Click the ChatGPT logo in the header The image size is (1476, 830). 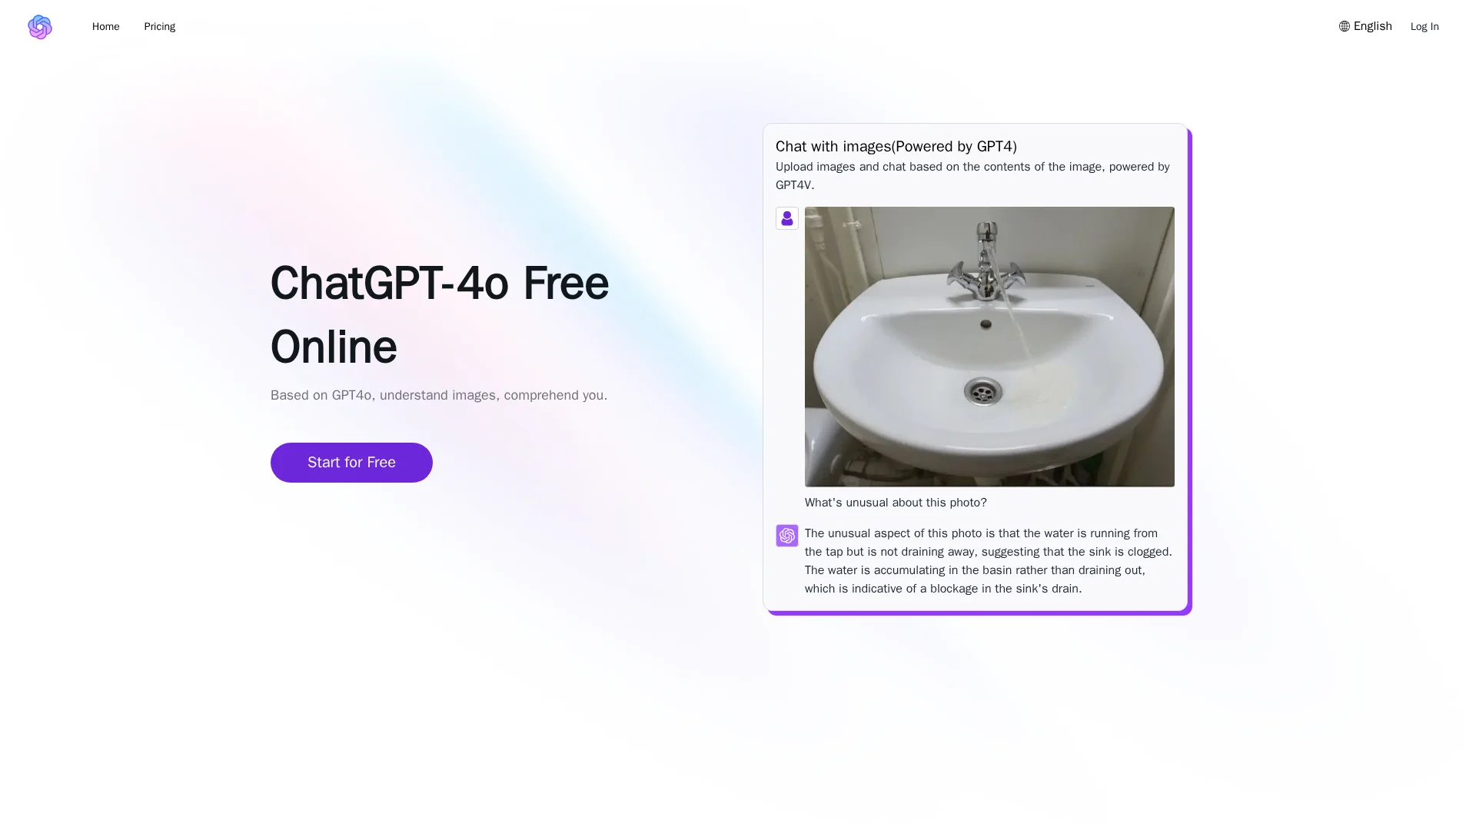click(x=40, y=27)
